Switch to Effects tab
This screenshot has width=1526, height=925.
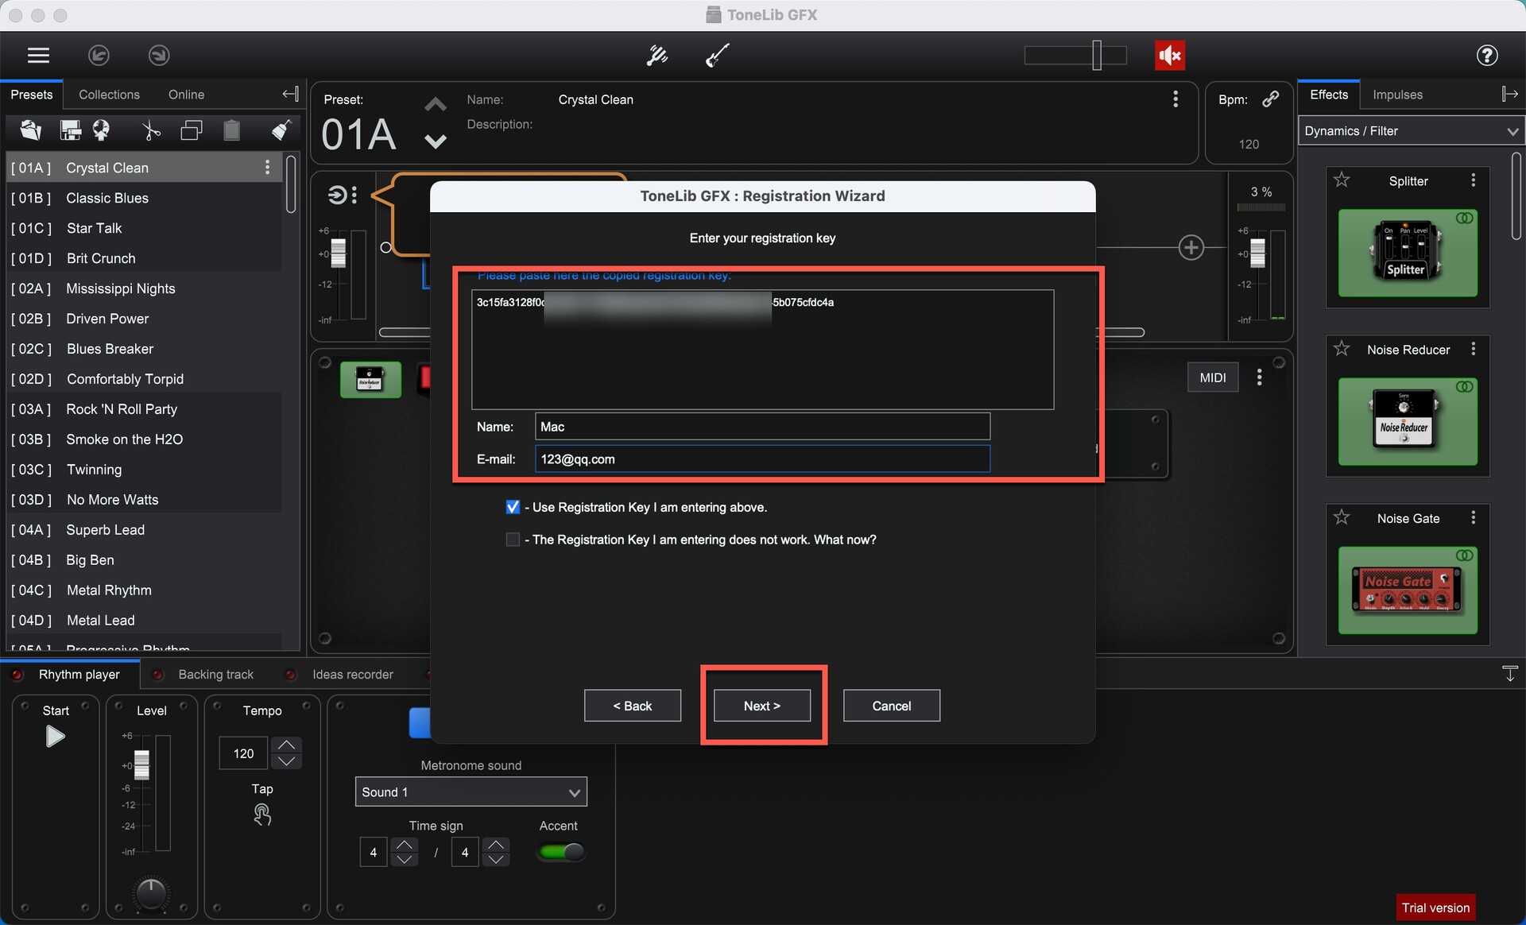coord(1329,95)
